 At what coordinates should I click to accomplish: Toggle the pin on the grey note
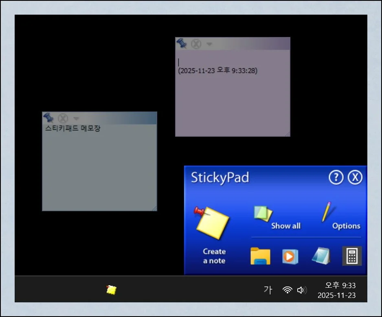(48, 118)
